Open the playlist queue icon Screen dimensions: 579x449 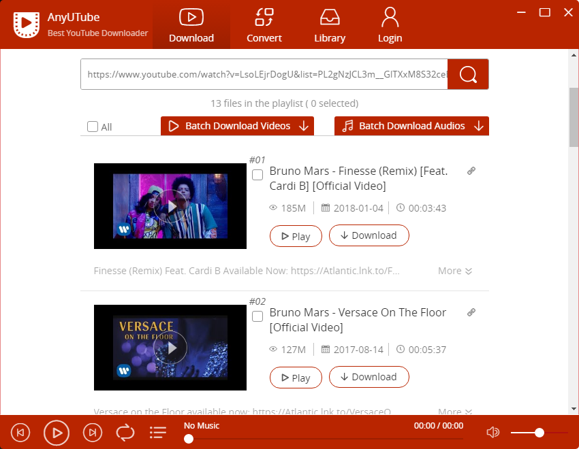(x=158, y=433)
